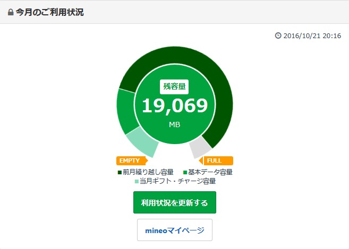Click the 19,069 remaining data value
The image size is (349, 249).
coord(174,106)
